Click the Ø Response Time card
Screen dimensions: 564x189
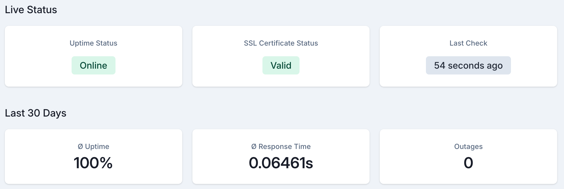point(281,156)
